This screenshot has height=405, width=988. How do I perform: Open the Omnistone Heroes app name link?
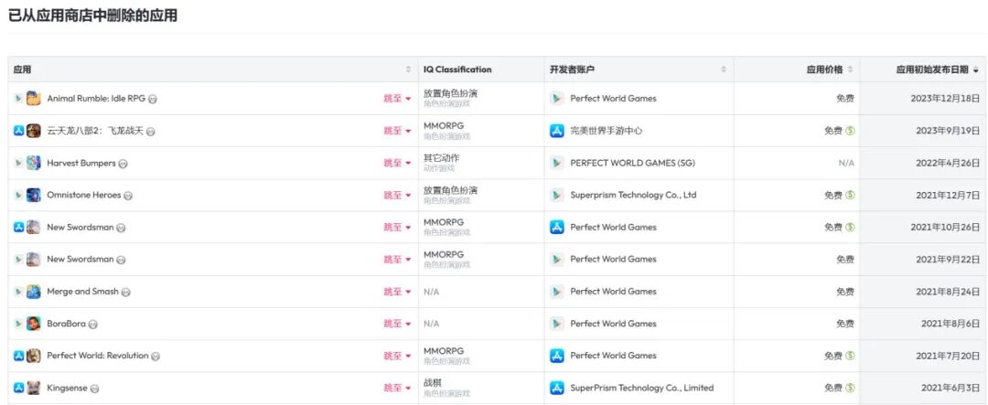(84, 195)
